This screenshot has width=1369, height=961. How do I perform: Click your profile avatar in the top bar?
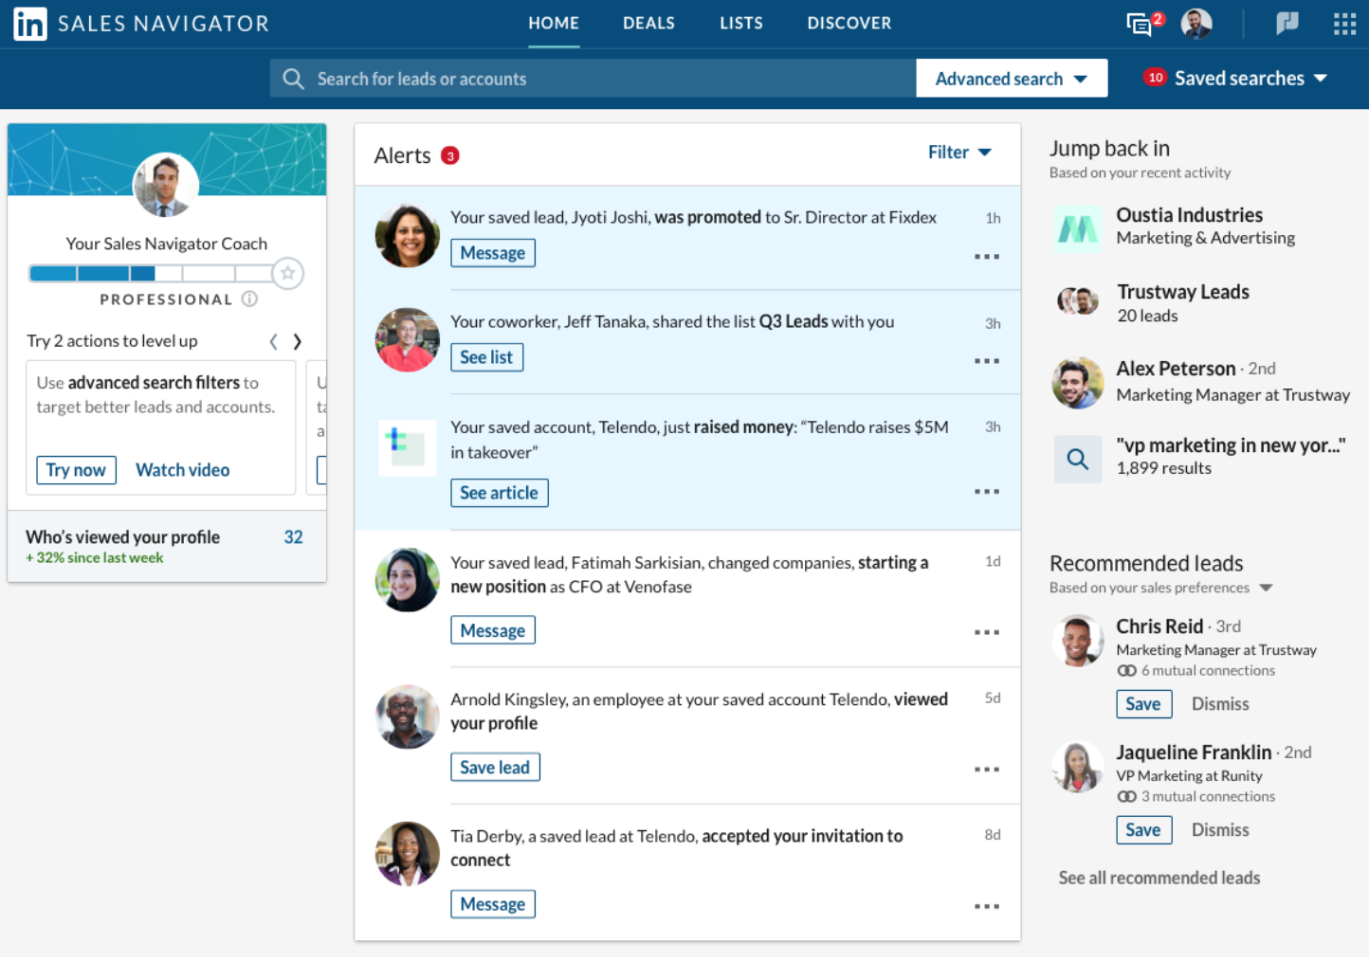click(1196, 24)
